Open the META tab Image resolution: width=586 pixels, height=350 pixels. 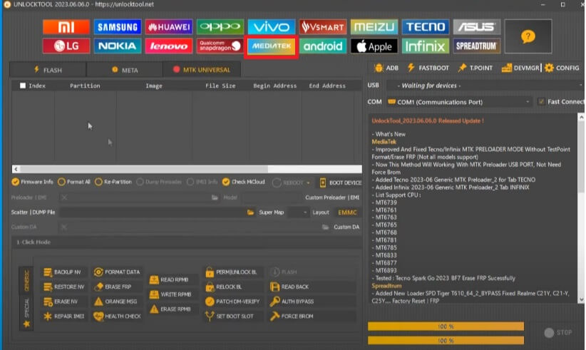[x=125, y=70]
